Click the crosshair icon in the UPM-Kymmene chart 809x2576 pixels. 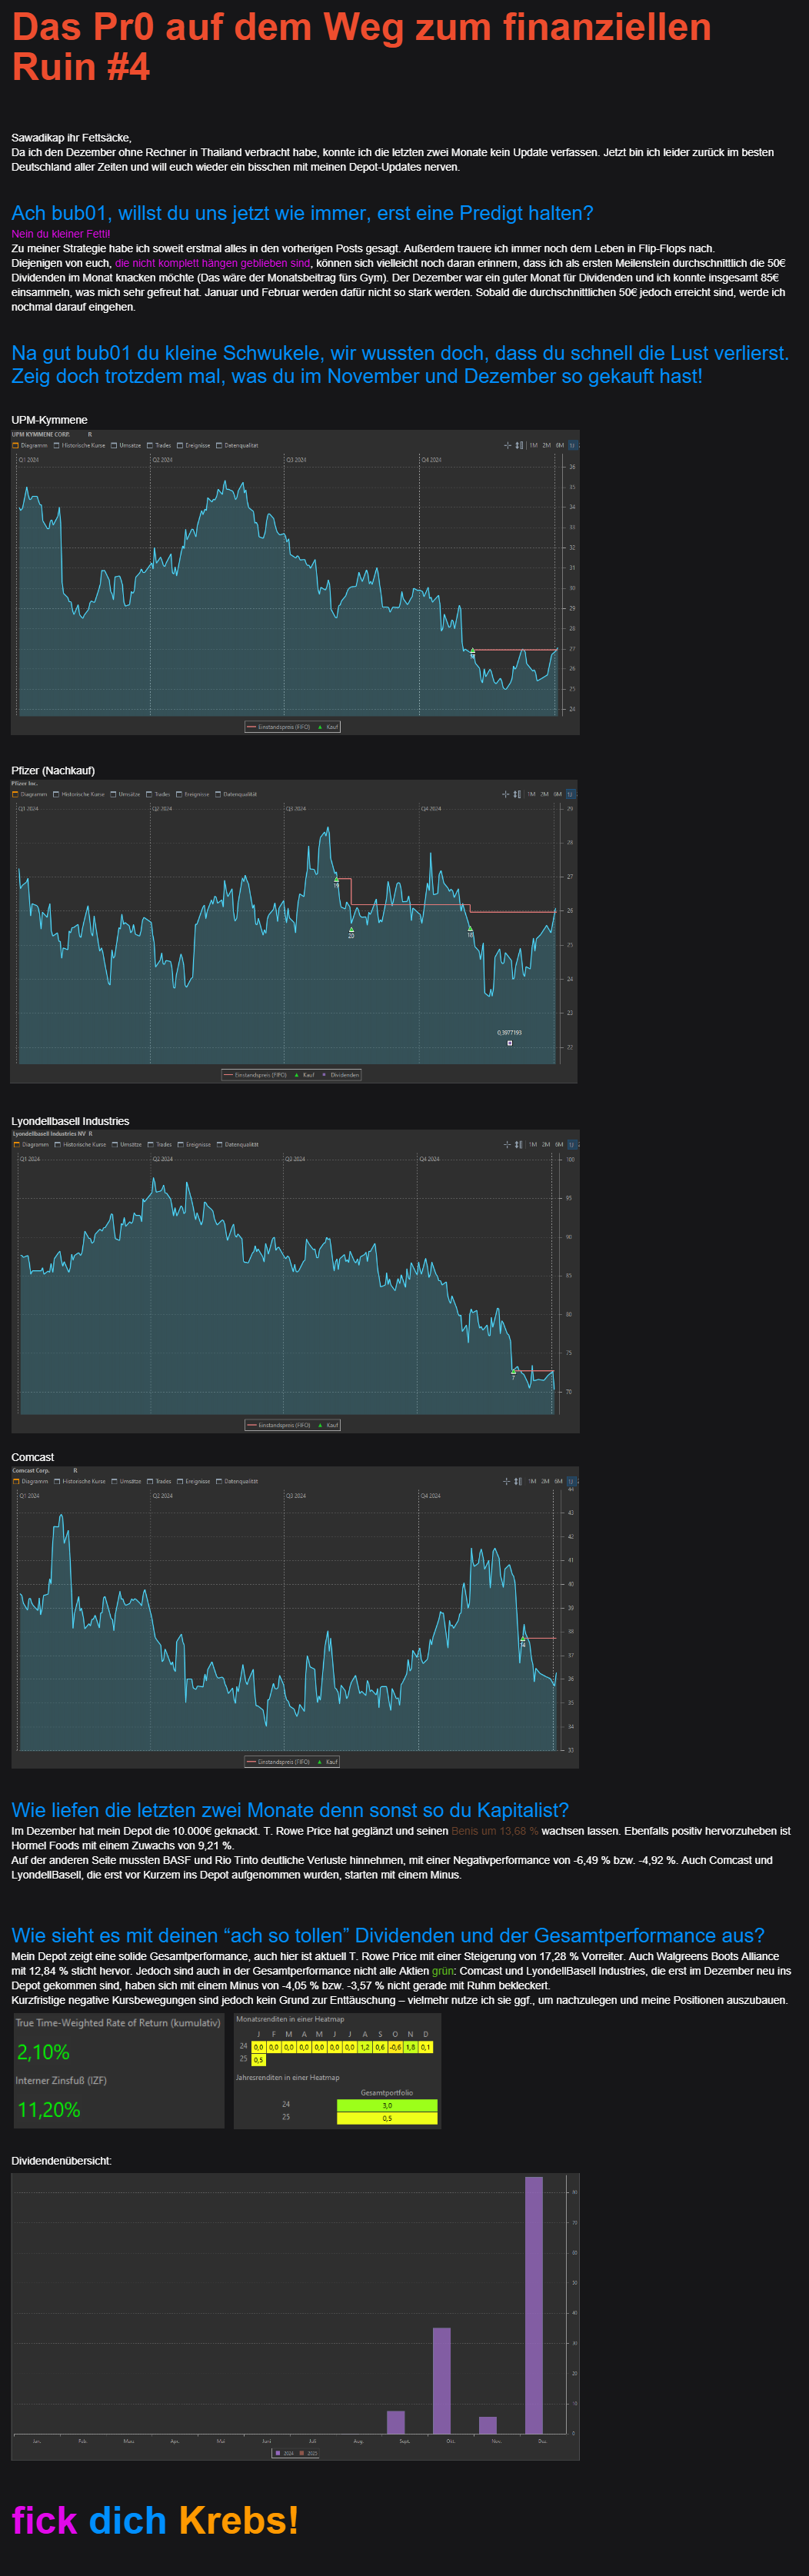[x=507, y=445]
